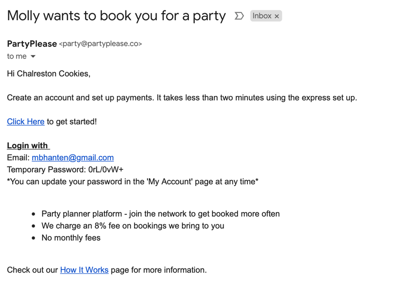Click the 'Login with' underlined heading
The image size is (403, 291).
(x=28, y=145)
